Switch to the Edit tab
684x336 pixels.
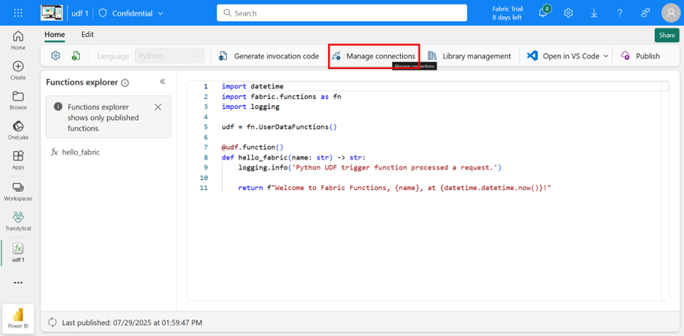(87, 34)
